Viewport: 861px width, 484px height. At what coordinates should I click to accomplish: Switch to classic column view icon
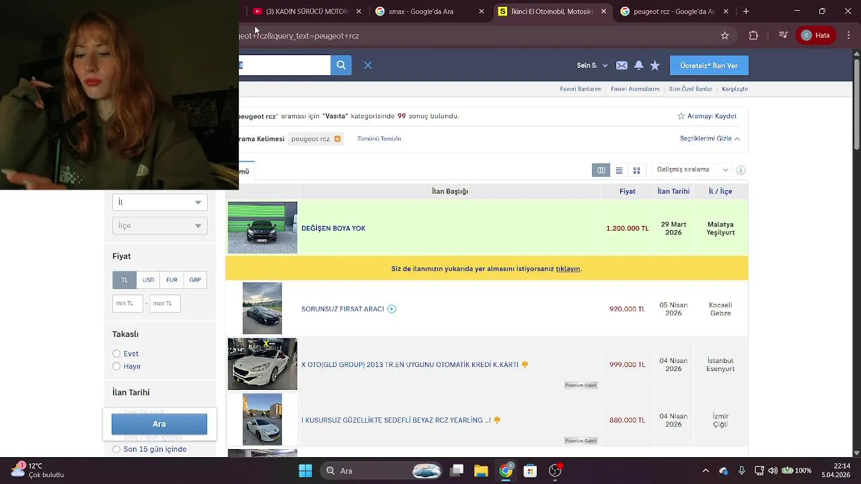point(601,170)
